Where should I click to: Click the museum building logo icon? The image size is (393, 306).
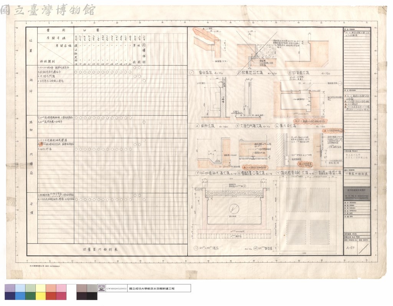point(101,288)
